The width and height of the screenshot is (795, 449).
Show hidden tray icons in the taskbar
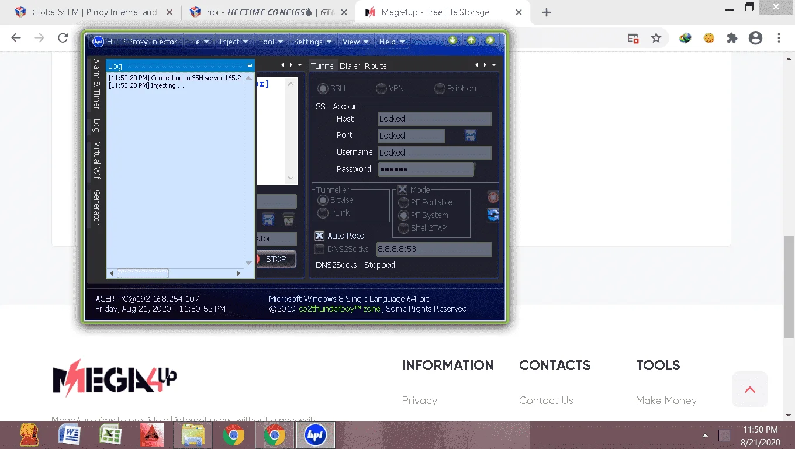point(706,436)
